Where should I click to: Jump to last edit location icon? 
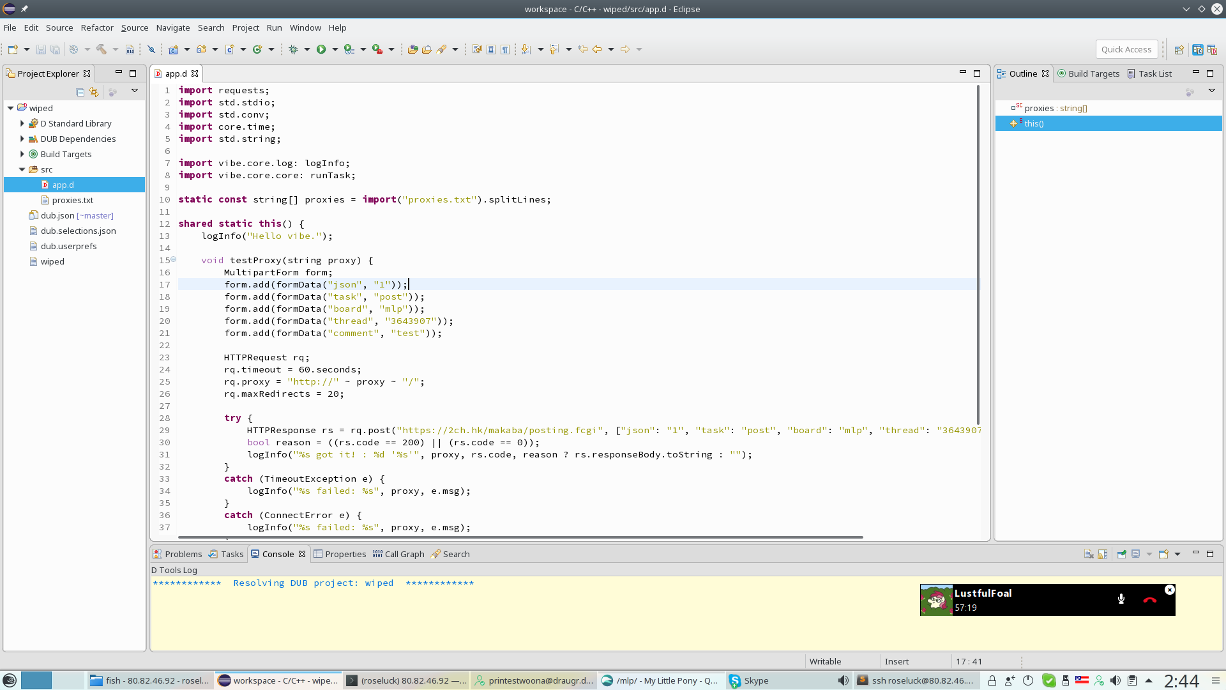(582, 49)
